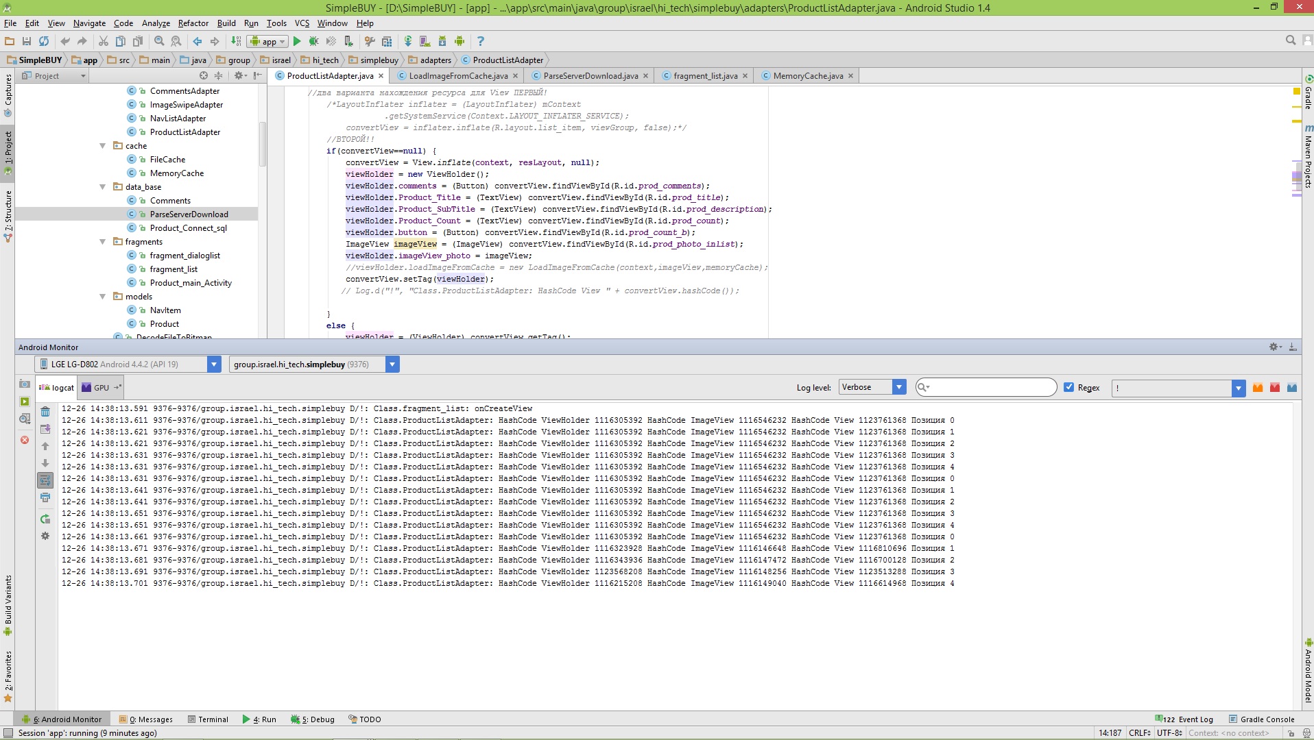The height and width of the screenshot is (740, 1314).
Task: Toggle soft-wrap button in logcat toolbar
Action: 45,480
